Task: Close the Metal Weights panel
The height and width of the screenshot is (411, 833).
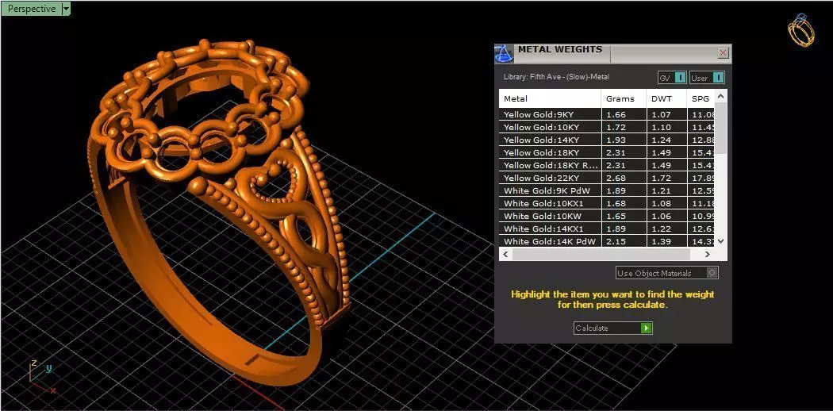Action: 723,53
